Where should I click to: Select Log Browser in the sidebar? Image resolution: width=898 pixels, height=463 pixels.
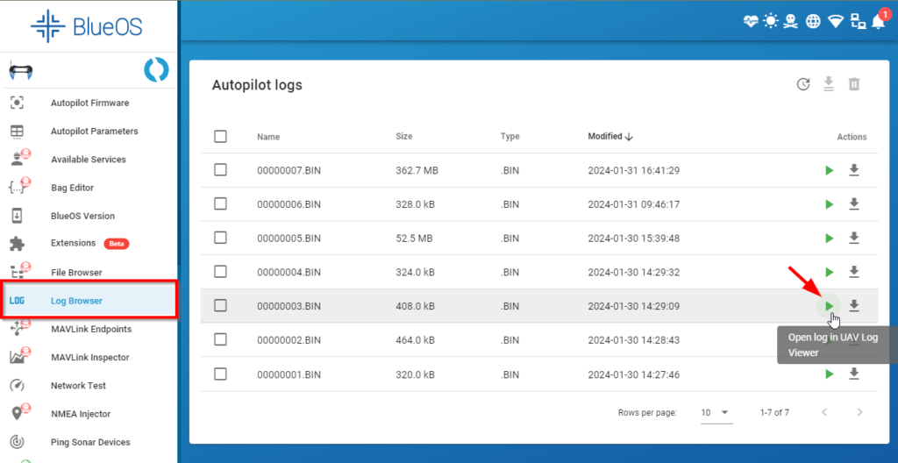pos(89,301)
